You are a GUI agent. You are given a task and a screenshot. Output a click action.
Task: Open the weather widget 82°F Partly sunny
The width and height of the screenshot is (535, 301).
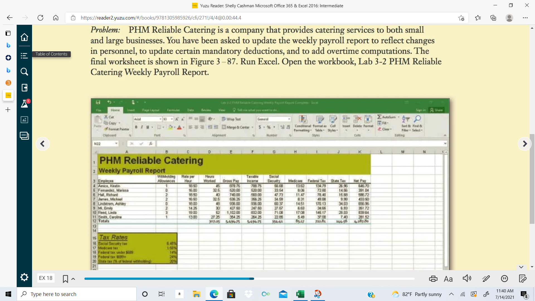pos(417,294)
